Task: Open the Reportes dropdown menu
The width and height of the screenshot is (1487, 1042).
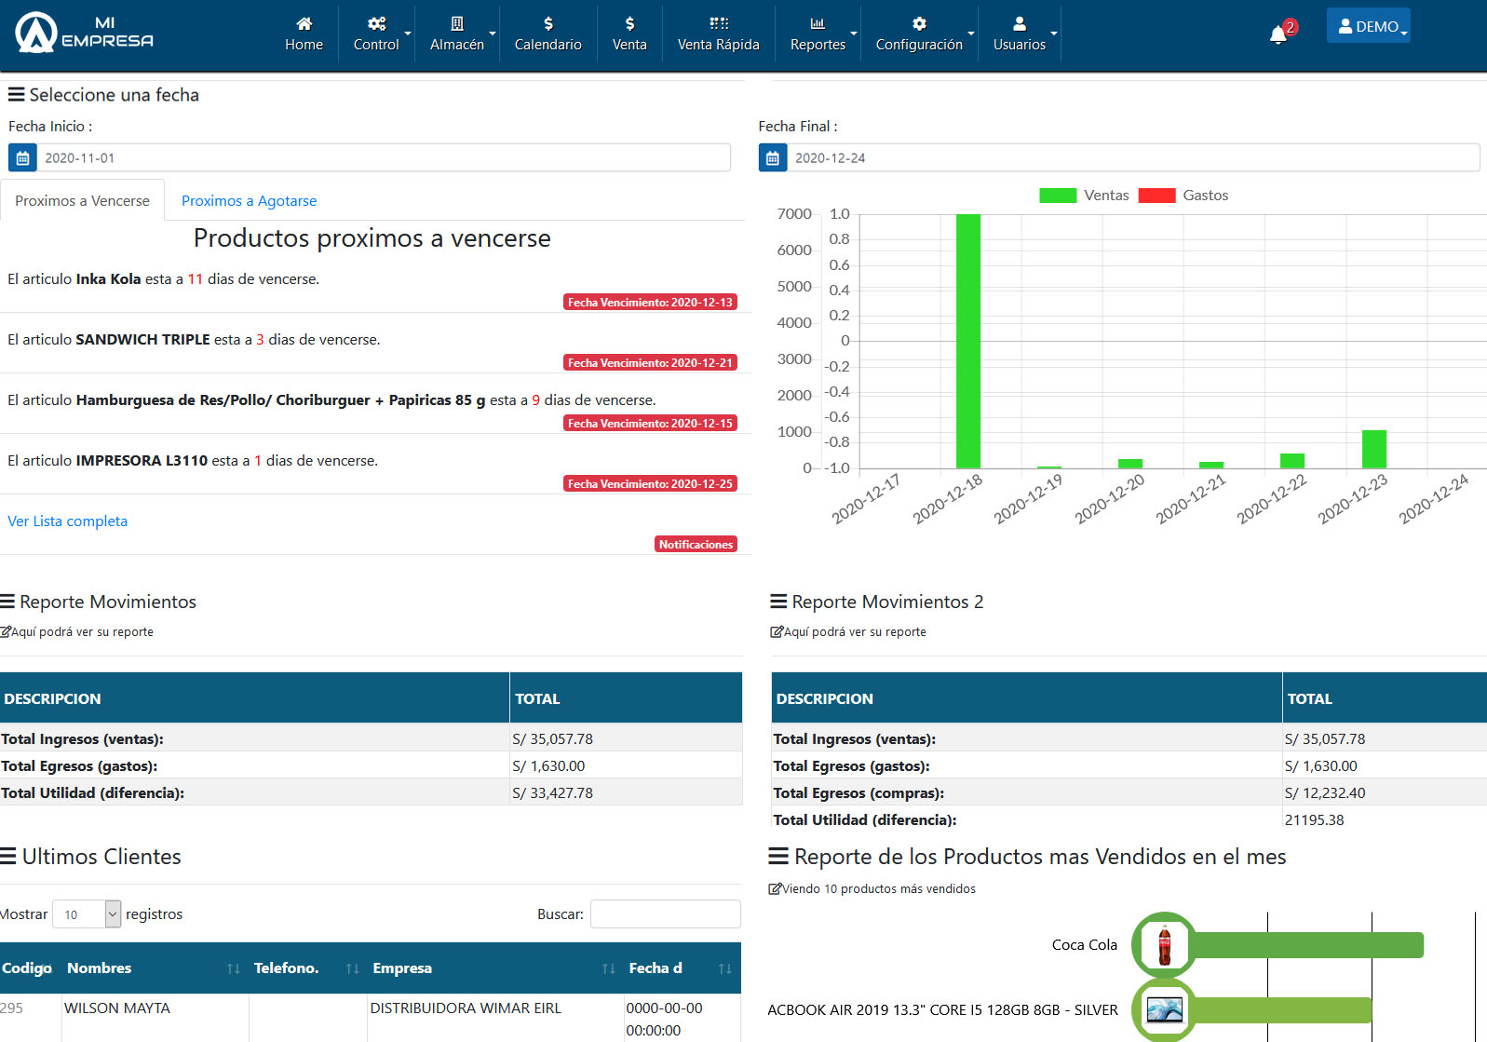Action: [818, 34]
